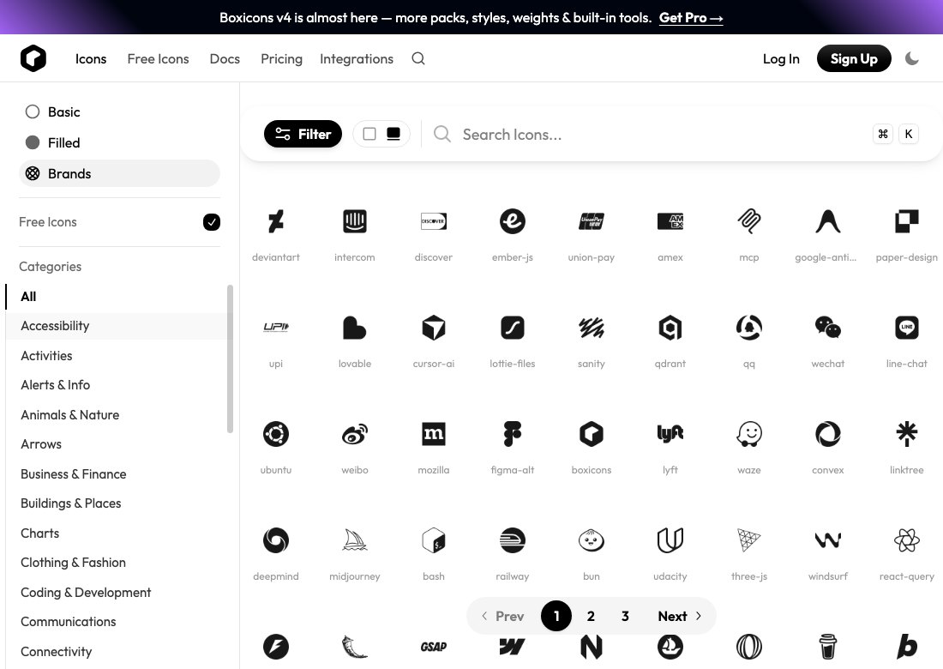943x669 pixels.
Task: Click the figma-alt icon
Action: point(513,434)
